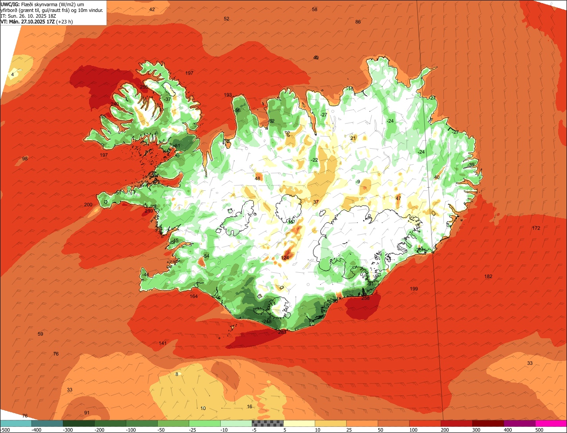Click the map value '42'
567x433 pixels.
click(152, 9)
